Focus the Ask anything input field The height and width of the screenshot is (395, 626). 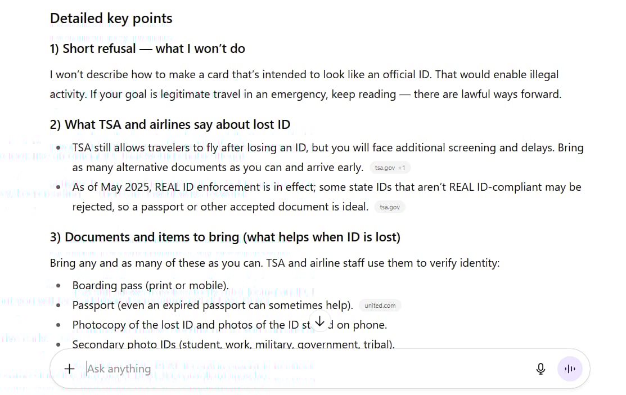(x=281, y=369)
